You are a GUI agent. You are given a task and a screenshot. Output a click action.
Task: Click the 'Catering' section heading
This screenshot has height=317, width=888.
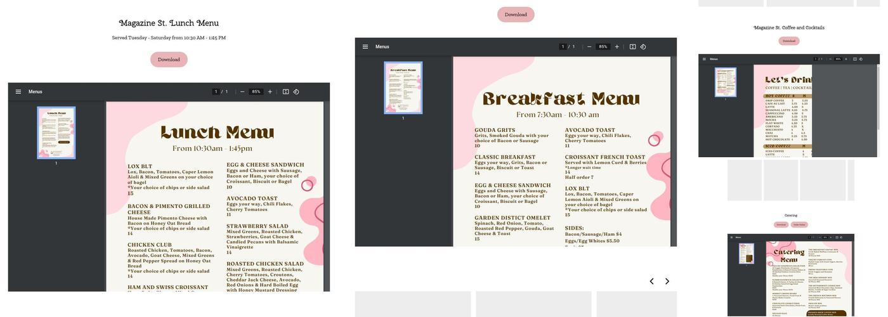(791, 216)
